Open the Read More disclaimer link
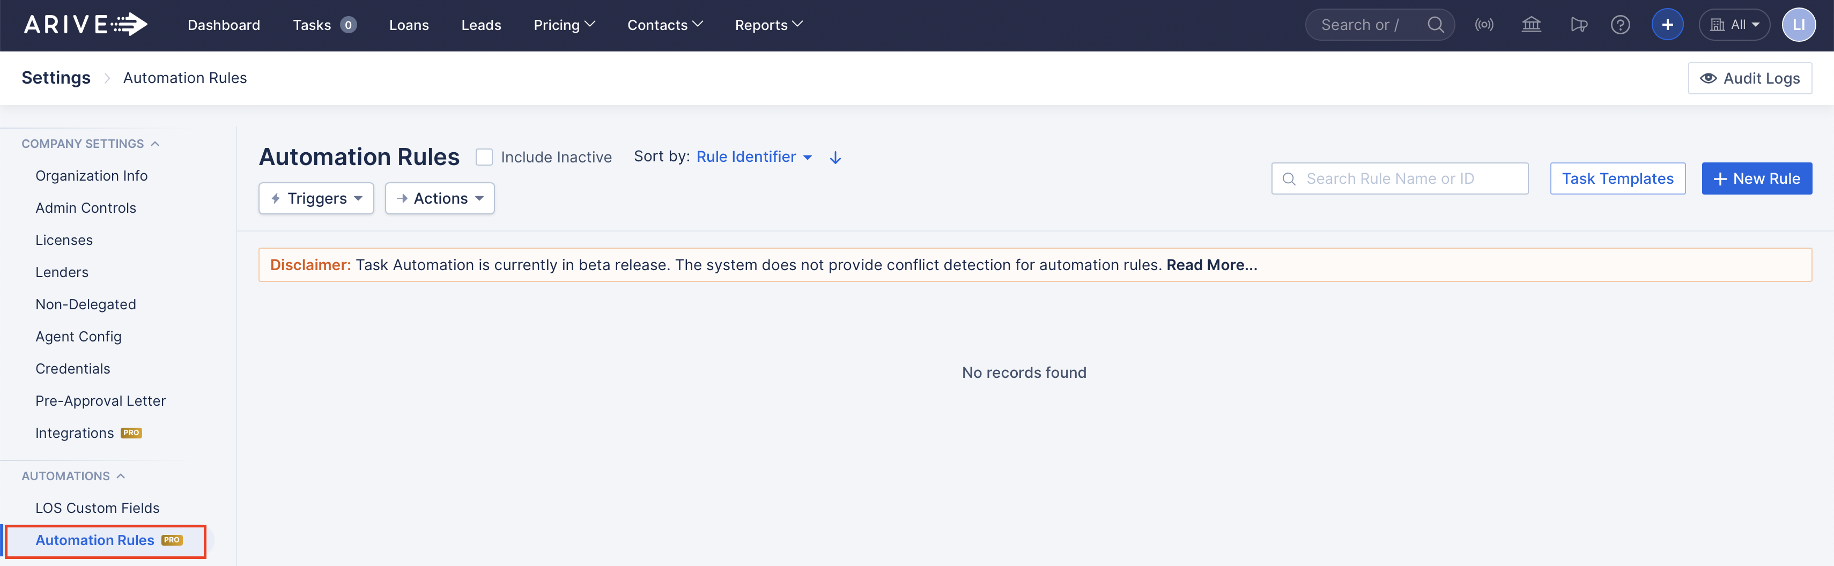The width and height of the screenshot is (1834, 566). pyautogui.click(x=1211, y=264)
